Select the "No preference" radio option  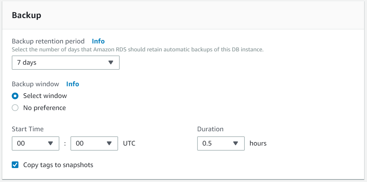point(15,108)
